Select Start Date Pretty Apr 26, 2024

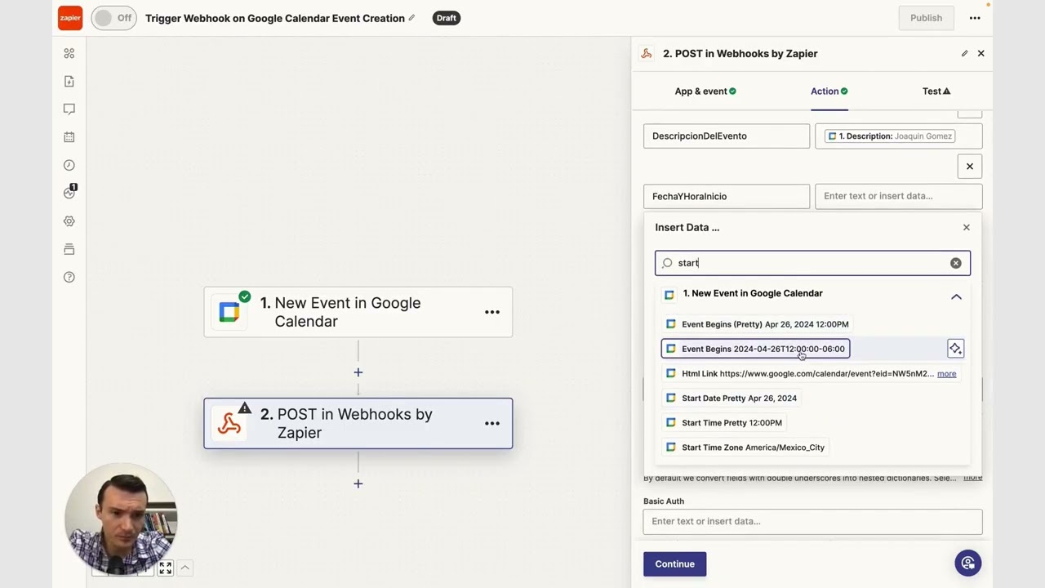pyautogui.click(x=731, y=399)
